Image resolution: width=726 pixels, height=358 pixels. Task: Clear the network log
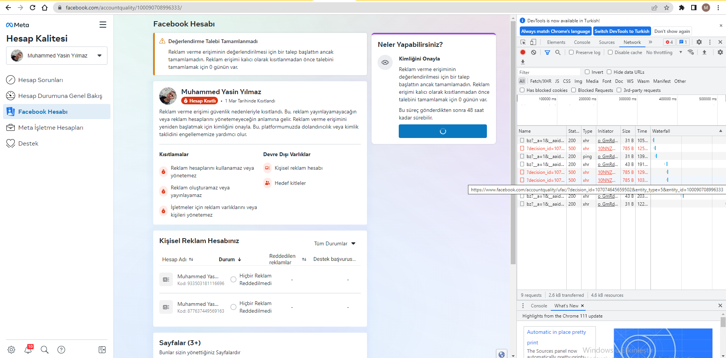click(x=533, y=52)
